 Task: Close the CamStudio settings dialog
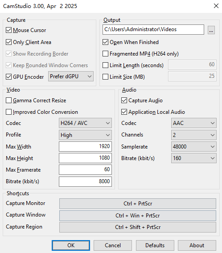coord(216,6)
